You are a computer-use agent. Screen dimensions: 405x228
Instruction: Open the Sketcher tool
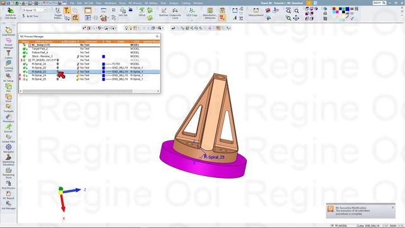pyautogui.click(x=163, y=12)
